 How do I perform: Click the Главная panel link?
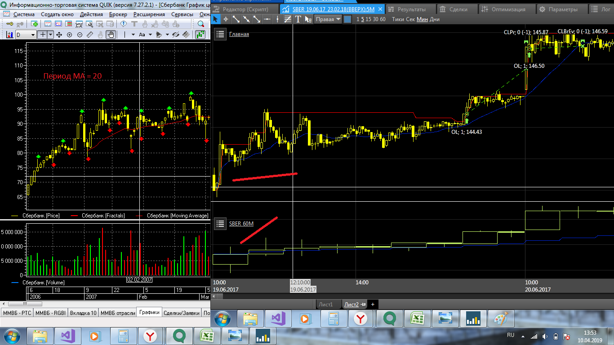[239, 34]
